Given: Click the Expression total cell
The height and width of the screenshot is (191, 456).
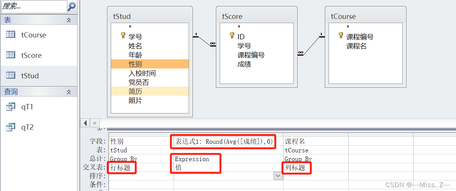Looking at the screenshot, I should pyautogui.click(x=228, y=159).
